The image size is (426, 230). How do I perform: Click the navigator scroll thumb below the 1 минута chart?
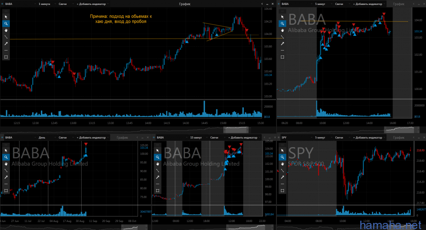pyautogui.click(x=236, y=130)
